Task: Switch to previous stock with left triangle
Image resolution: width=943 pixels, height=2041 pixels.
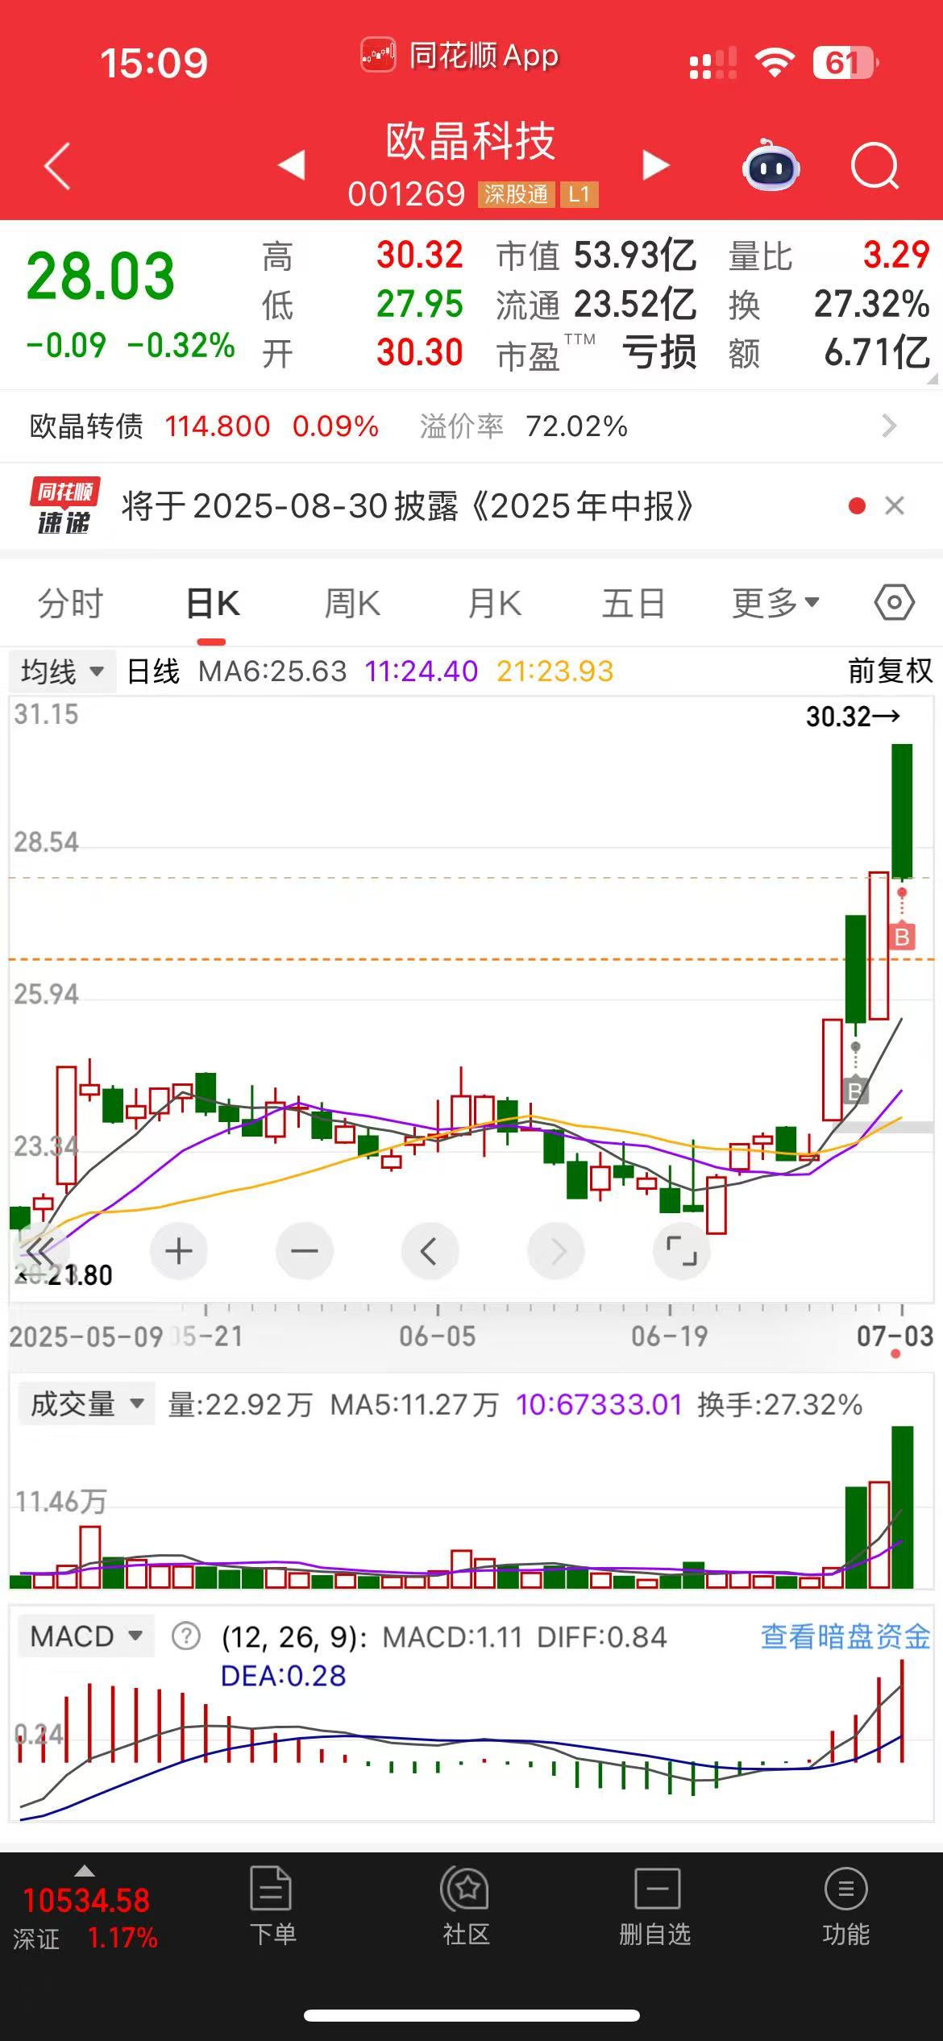Action: click(292, 164)
